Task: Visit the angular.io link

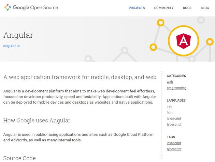Action: click(x=11, y=46)
